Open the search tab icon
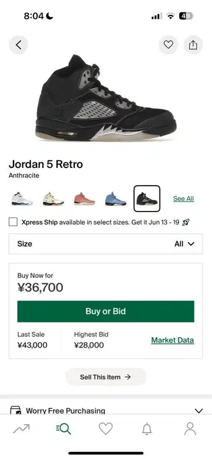Image resolution: width=212 pixels, height=459 pixels. (64, 429)
